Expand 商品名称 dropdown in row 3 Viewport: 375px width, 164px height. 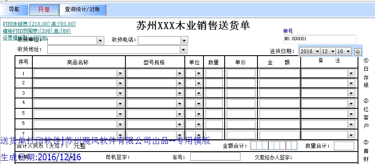[x=120, y=93]
